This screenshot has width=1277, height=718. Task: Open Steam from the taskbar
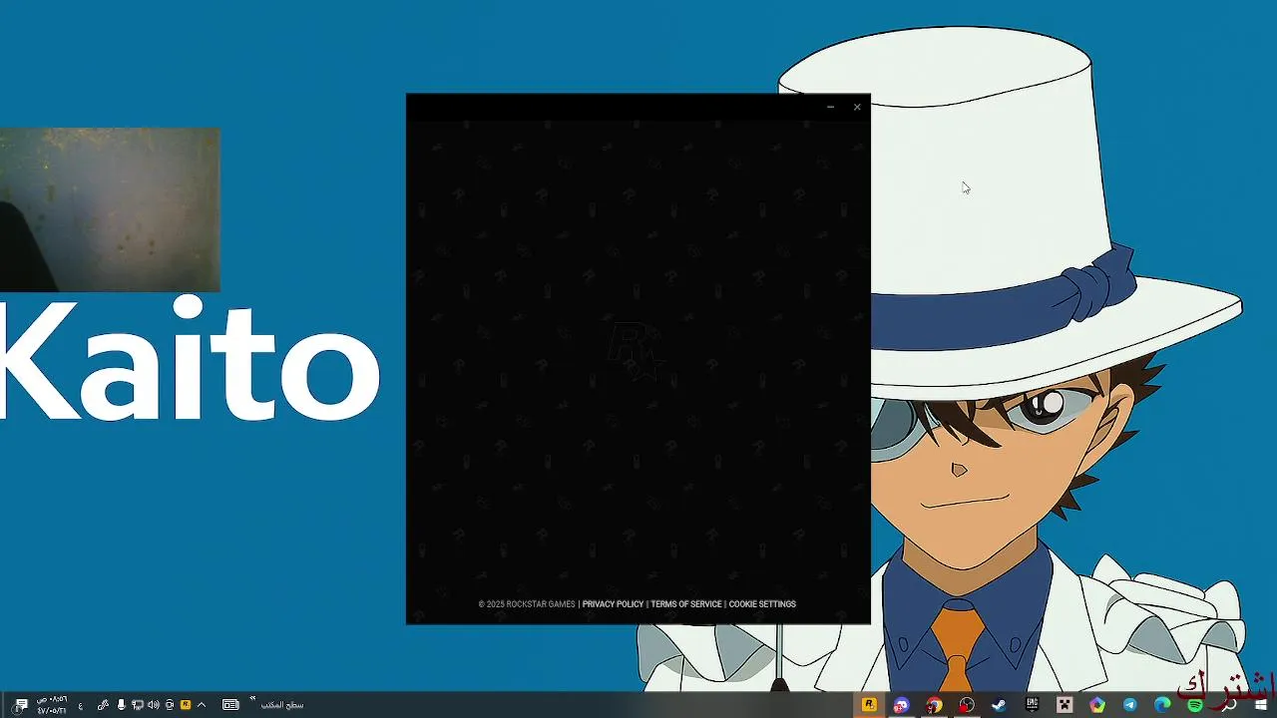tap(999, 705)
